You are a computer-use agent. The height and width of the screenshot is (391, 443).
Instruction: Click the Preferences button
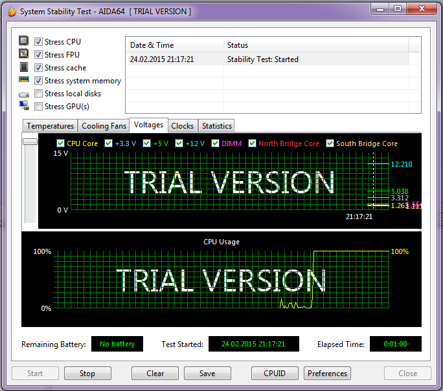(327, 374)
